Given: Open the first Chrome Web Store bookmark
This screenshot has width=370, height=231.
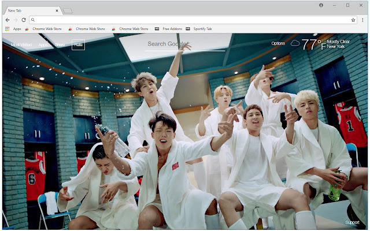Looking at the screenshot, I should [x=44, y=29].
